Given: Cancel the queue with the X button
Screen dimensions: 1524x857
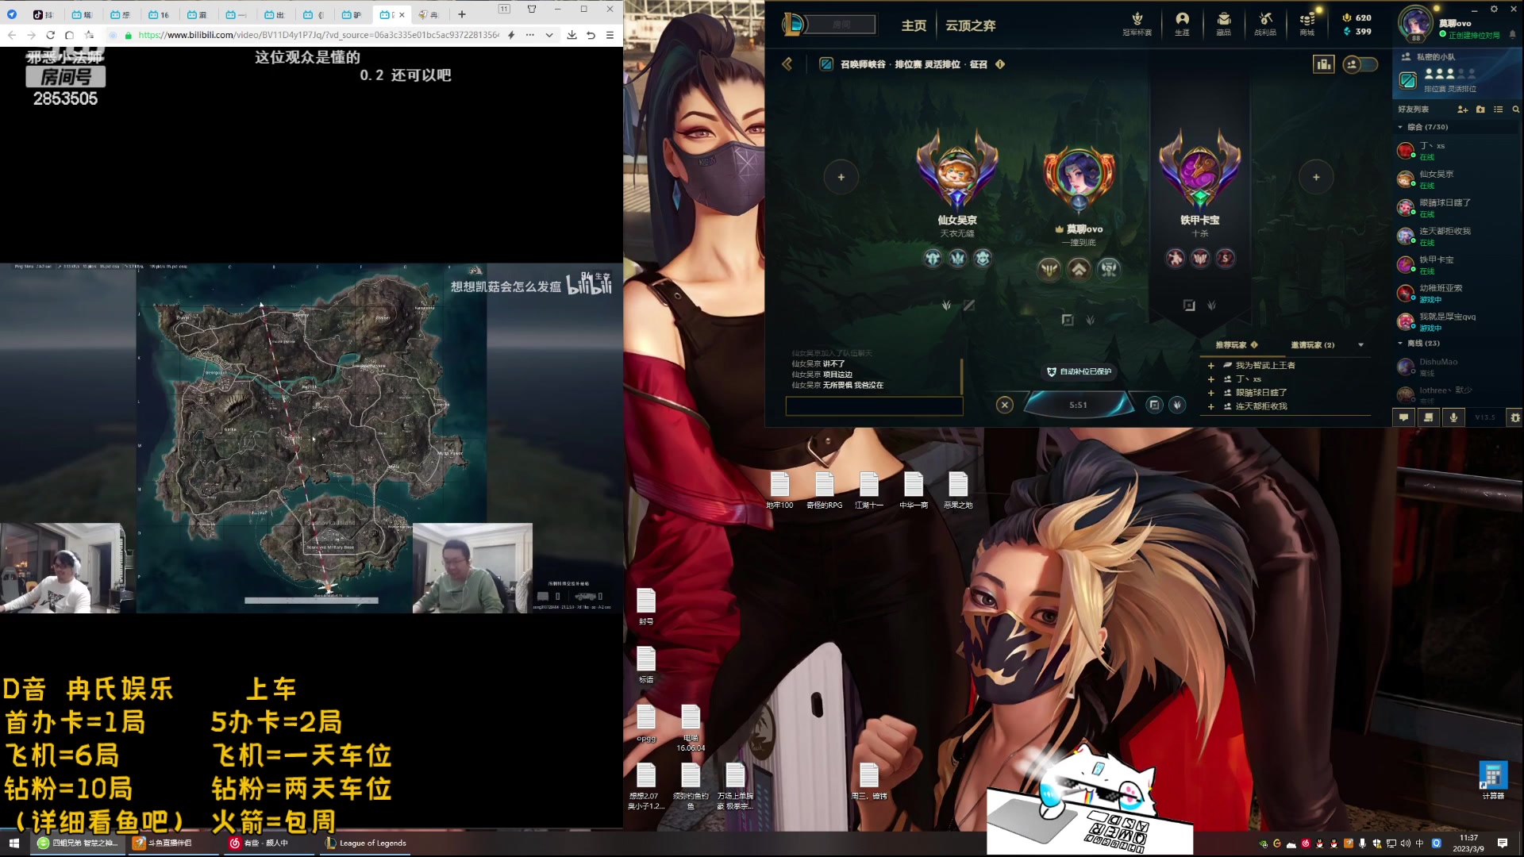Looking at the screenshot, I should click(1004, 405).
